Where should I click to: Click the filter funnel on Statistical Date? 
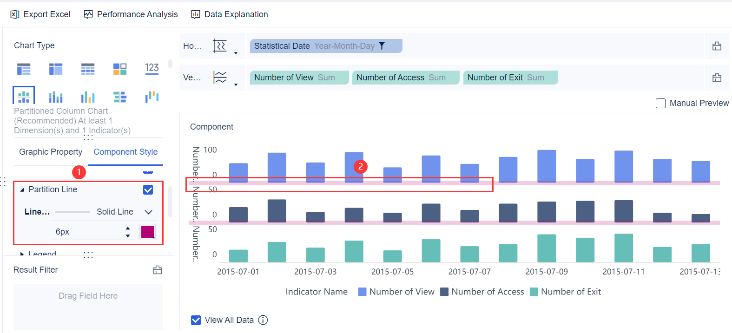click(x=382, y=46)
